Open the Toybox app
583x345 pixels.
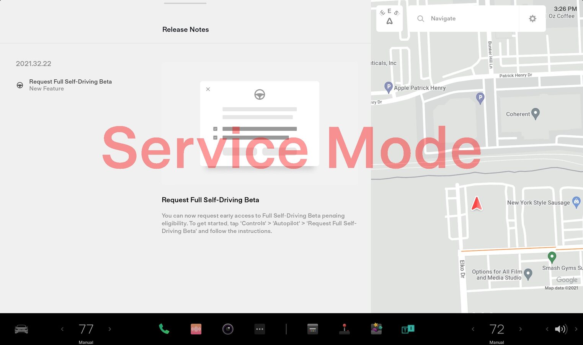click(x=376, y=329)
